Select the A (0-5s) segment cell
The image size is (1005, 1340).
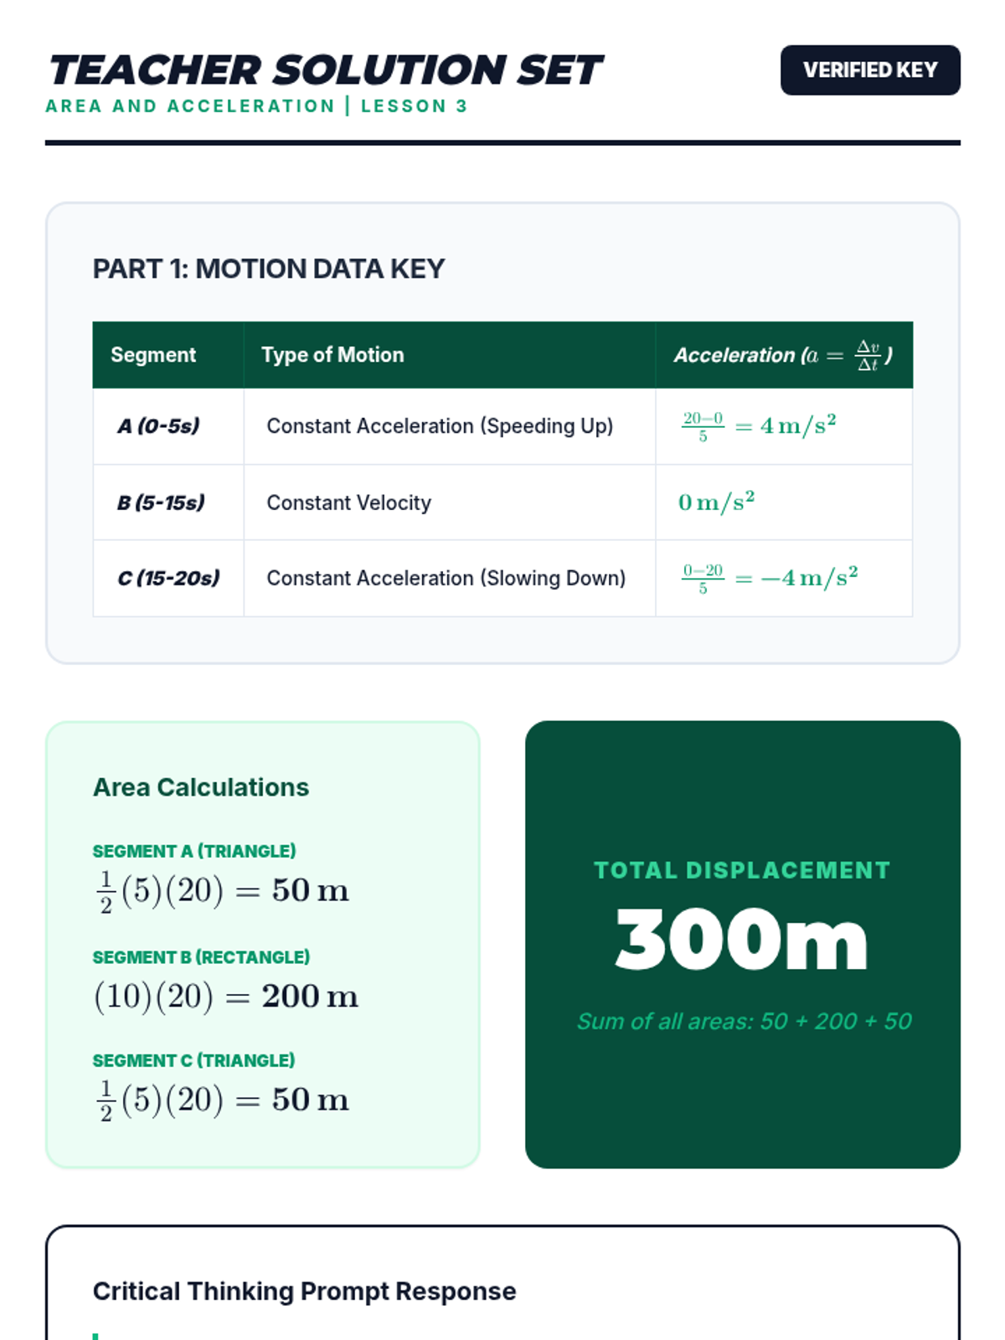pyautogui.click(x=158, y=426)
